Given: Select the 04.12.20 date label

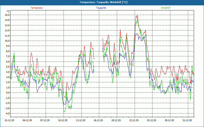Looking at the screenshot, I should [x=27, y=120].
